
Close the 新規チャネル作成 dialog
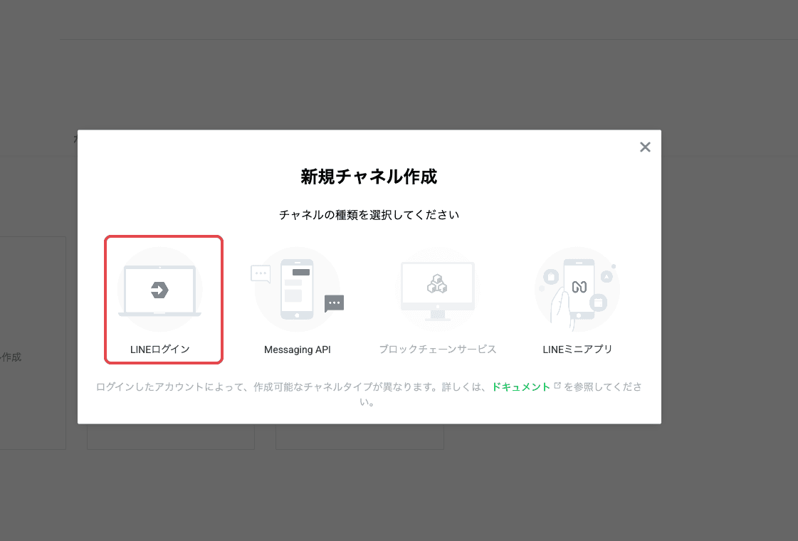[645, 147]
